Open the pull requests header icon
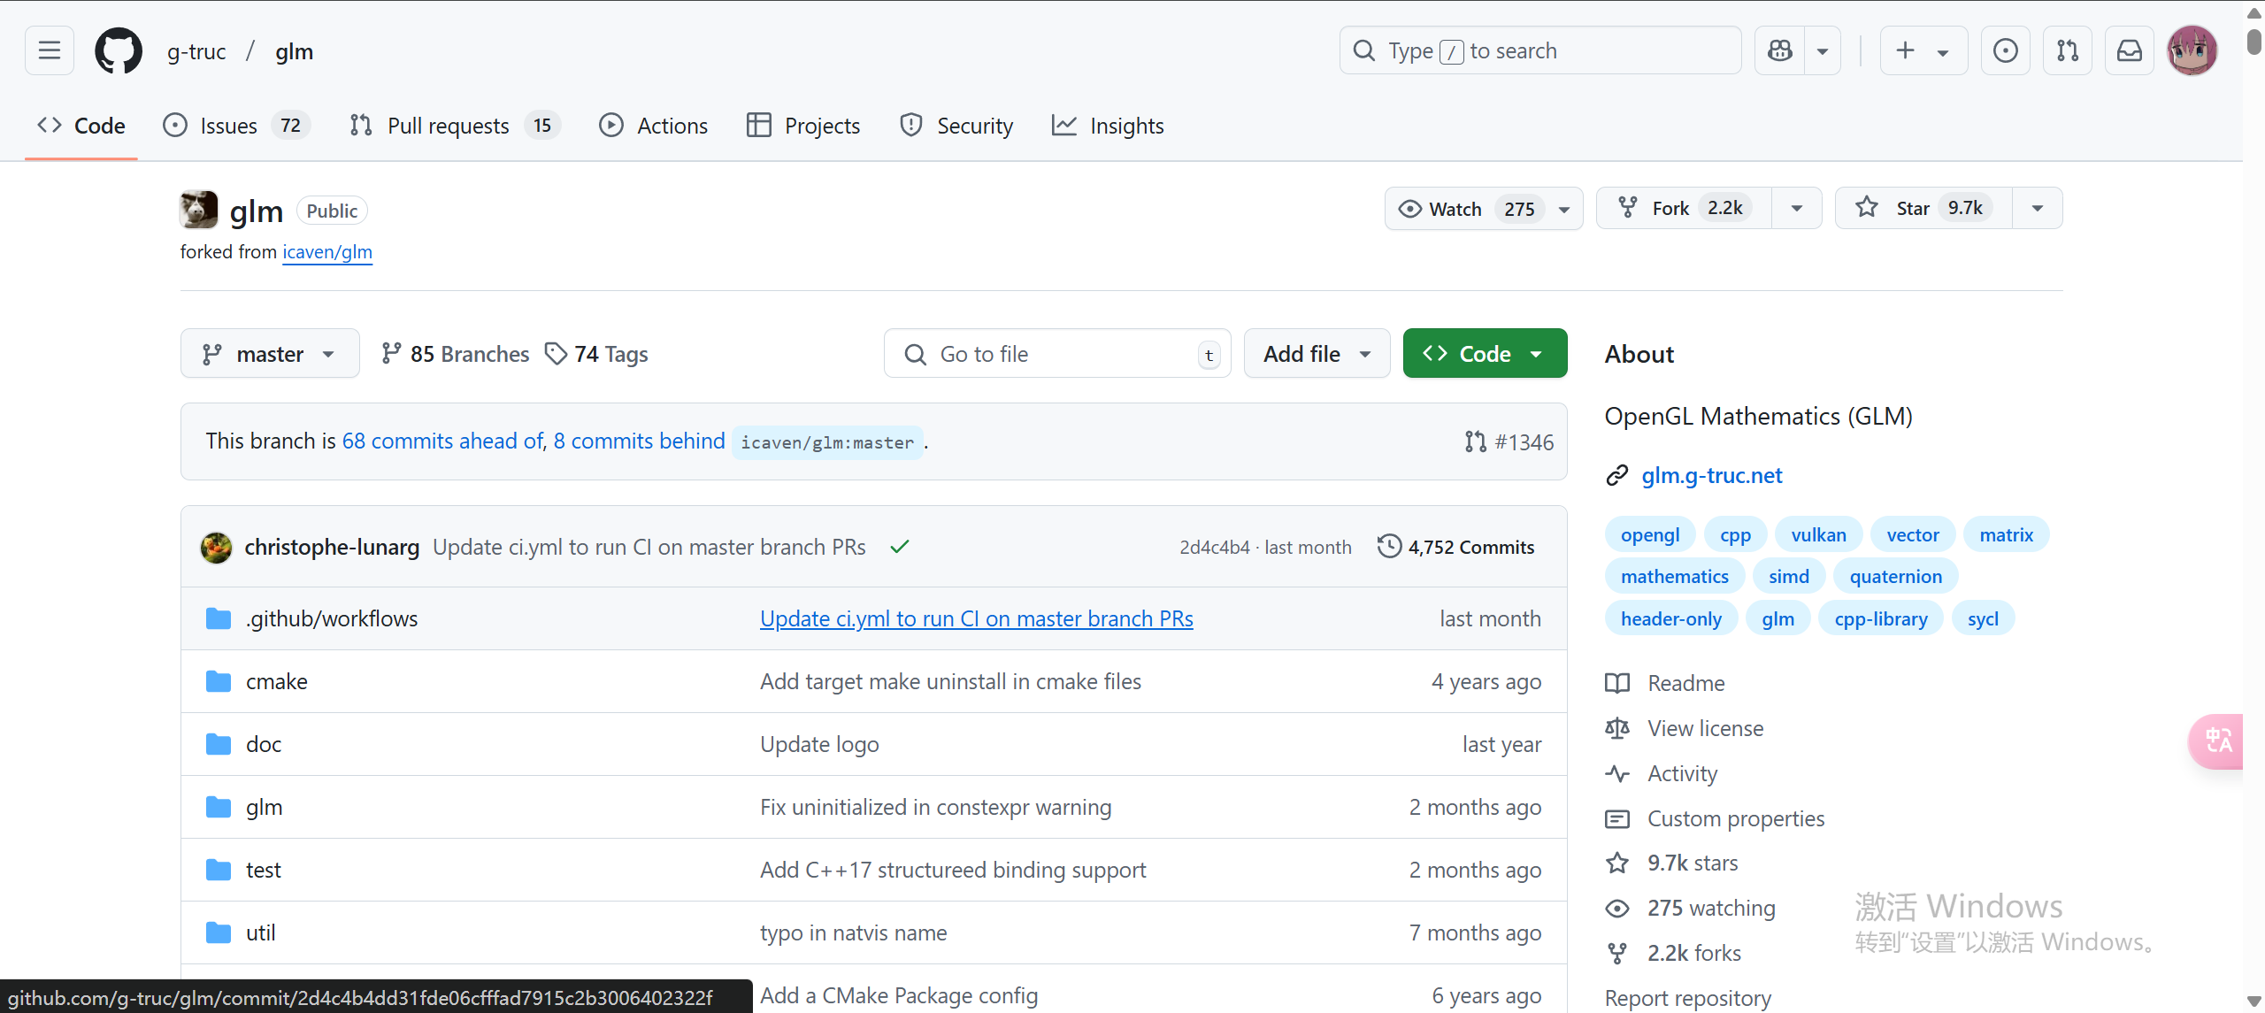 point(2067,50)
